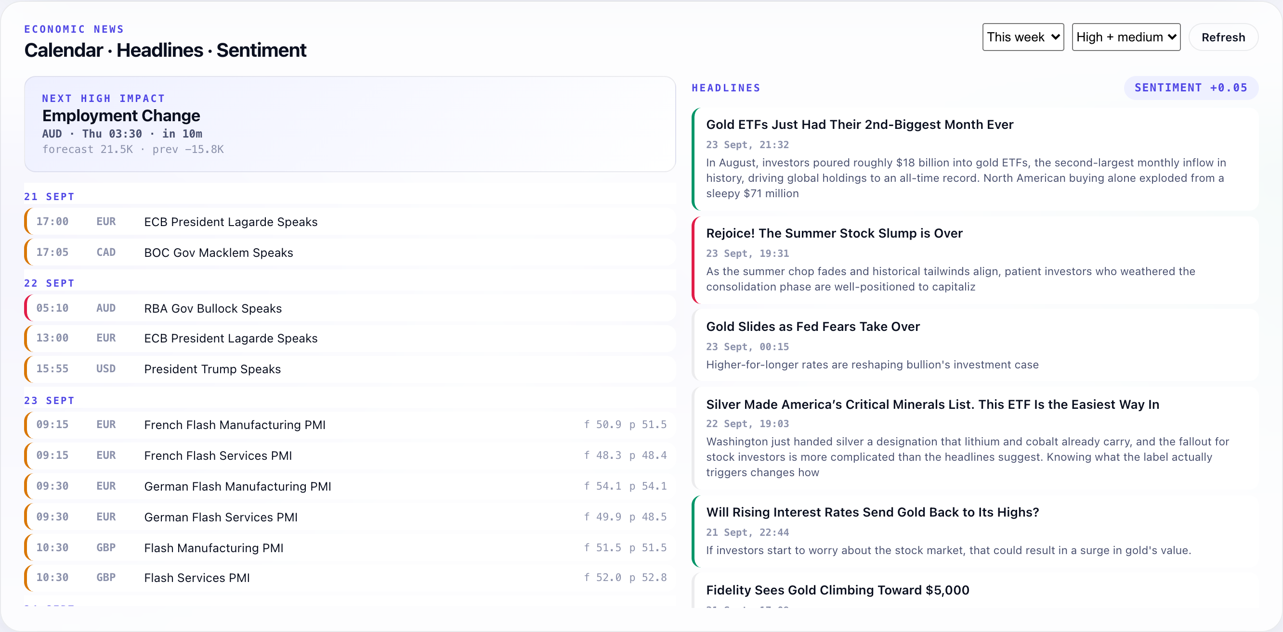Select the 13:00 ECB President Lagarde Speaks row

(x=350, y=338)
